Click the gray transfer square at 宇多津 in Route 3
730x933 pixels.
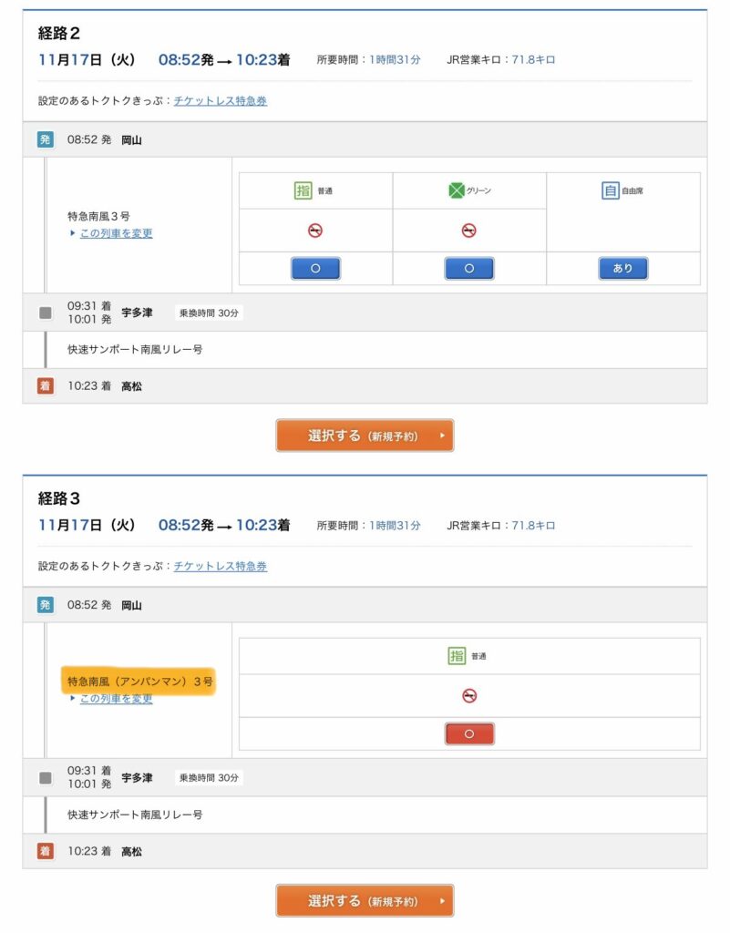tap(46, 778)
